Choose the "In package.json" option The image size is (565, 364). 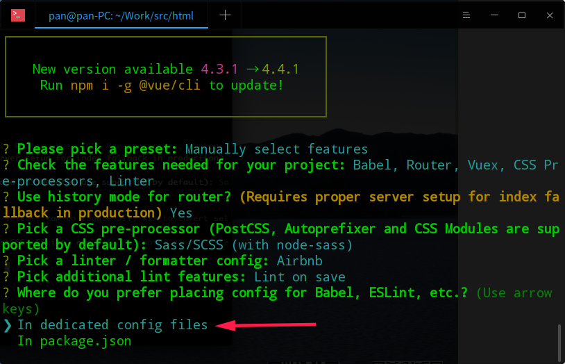pyautogui.click(x=74, y=340)
